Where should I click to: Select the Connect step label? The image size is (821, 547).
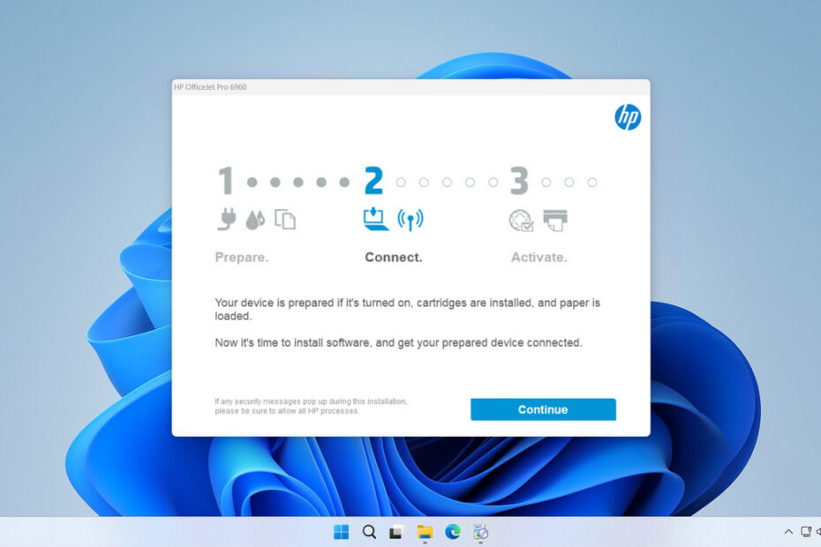coord(394,257)
